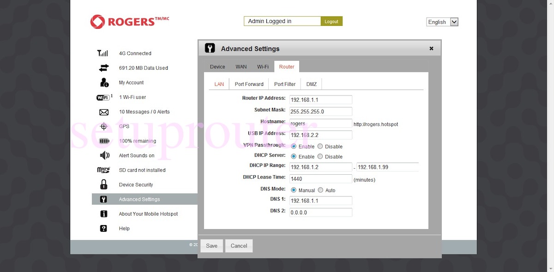Screen dimensions: 554x272
Task: Click the 4G signal strength icon
Action: tap(103, 53)
